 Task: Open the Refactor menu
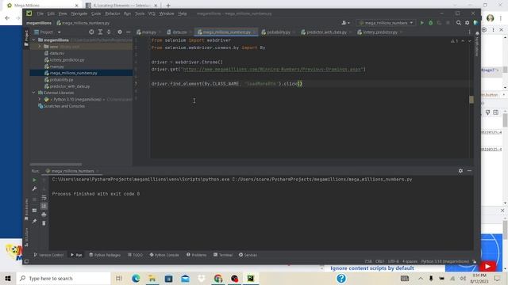tap(113, 13)
